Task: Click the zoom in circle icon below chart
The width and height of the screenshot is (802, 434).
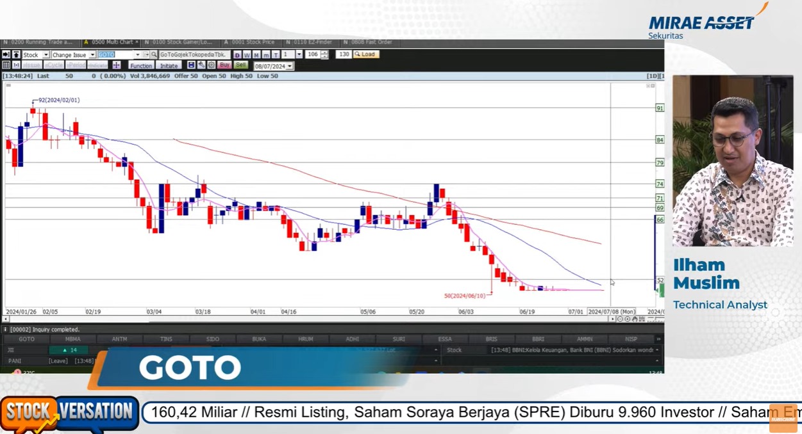Action: 628,319
